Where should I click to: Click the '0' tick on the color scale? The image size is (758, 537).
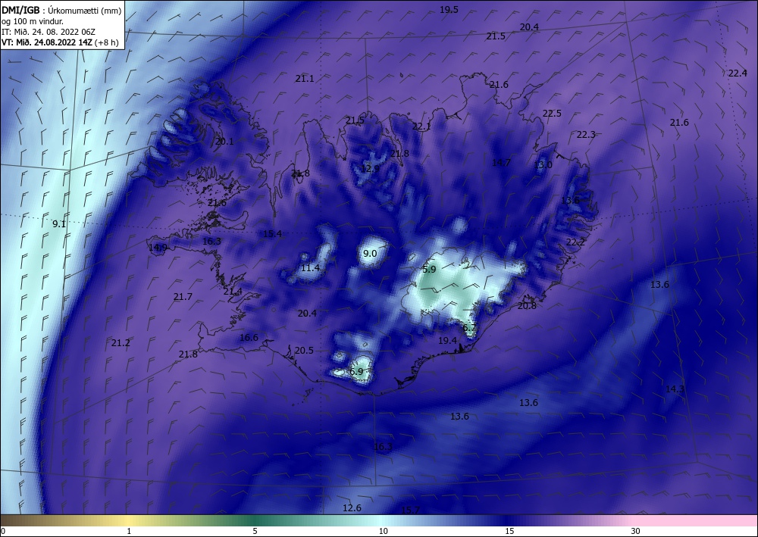click(x=3, y=531)
